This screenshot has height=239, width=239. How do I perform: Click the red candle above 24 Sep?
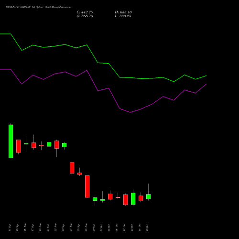tap(72, 168)
